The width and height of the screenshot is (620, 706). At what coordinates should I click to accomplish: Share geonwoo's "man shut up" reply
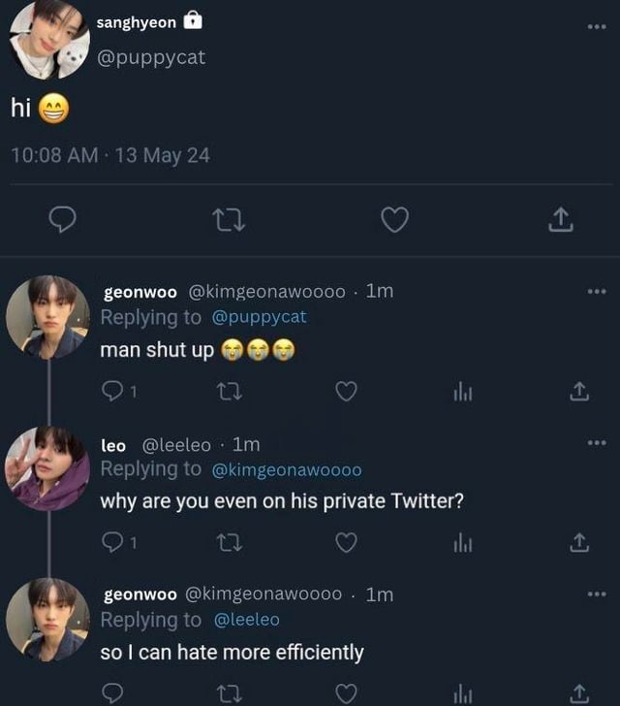pyautogui.click(x=579, y=391)
